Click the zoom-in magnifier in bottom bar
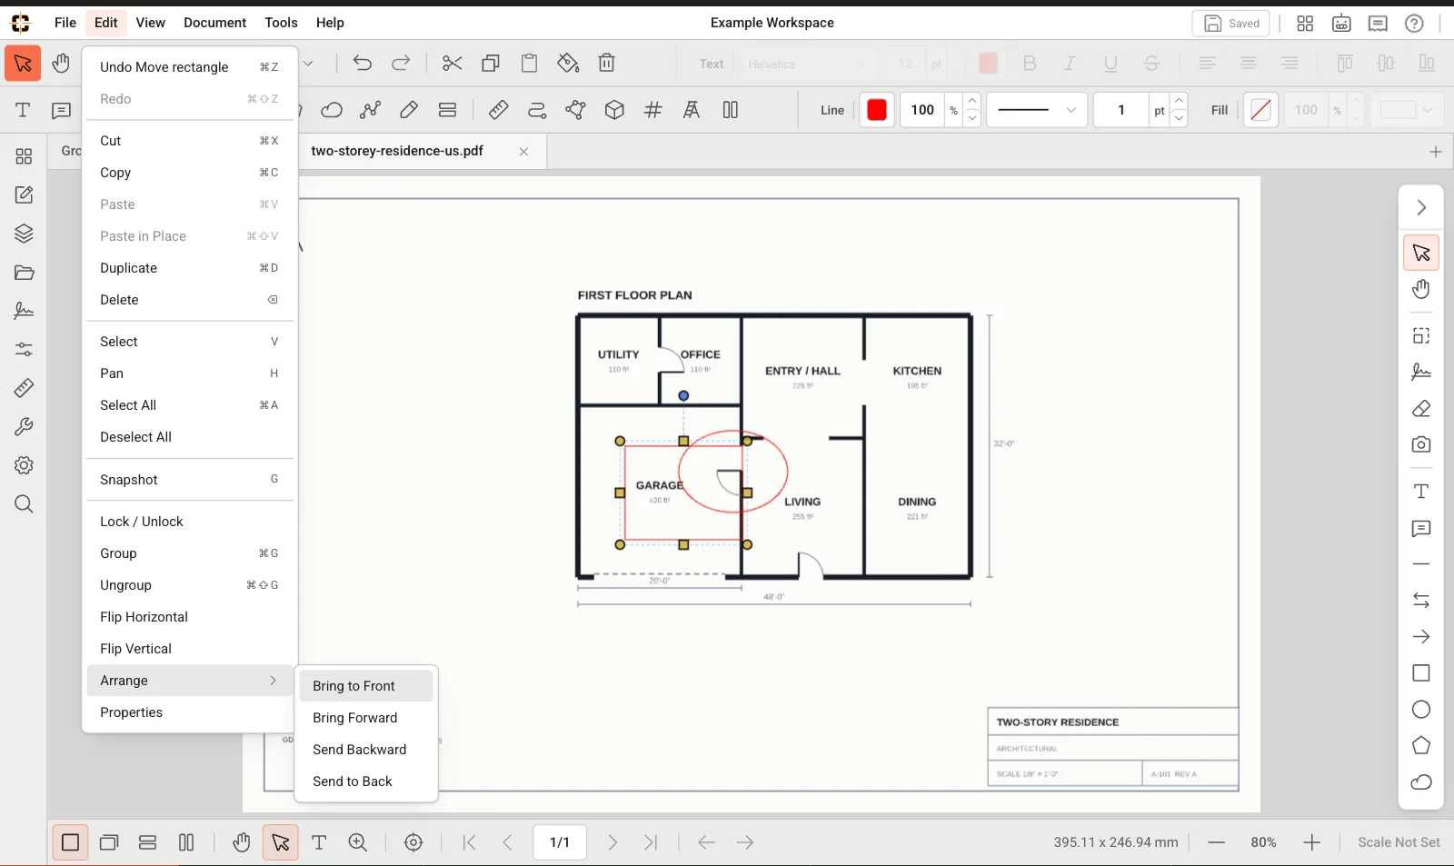Screen dimensions: 1454x866 (358, 842)
